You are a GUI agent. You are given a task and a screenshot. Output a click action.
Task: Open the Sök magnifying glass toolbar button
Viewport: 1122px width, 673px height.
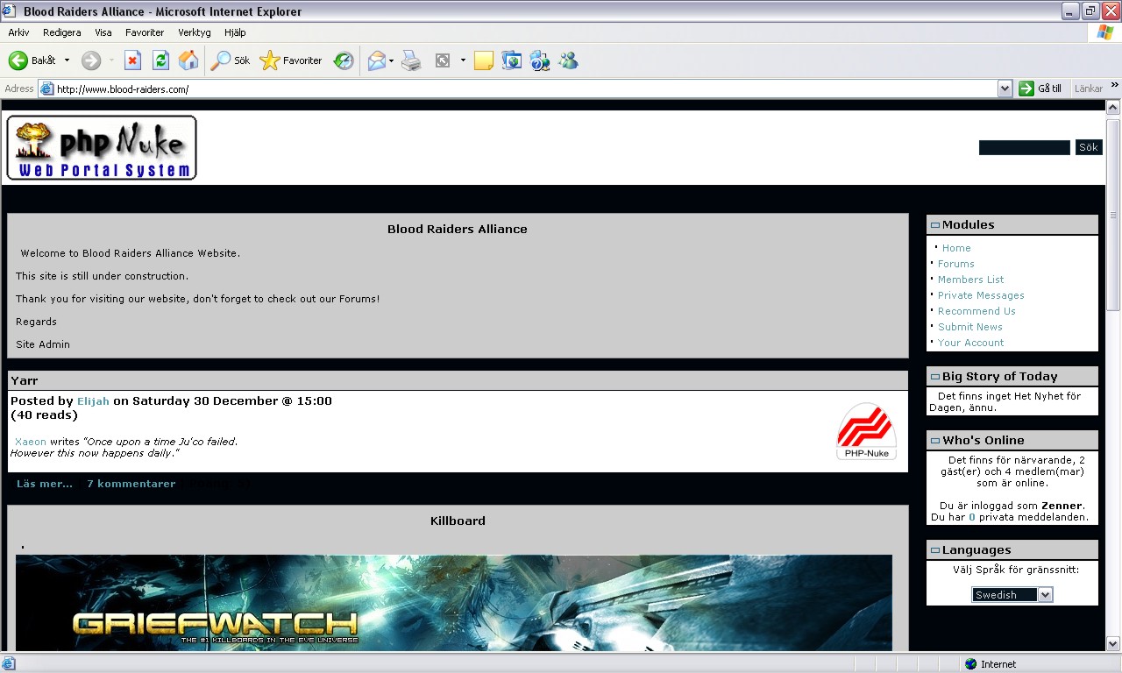[231, 60]
